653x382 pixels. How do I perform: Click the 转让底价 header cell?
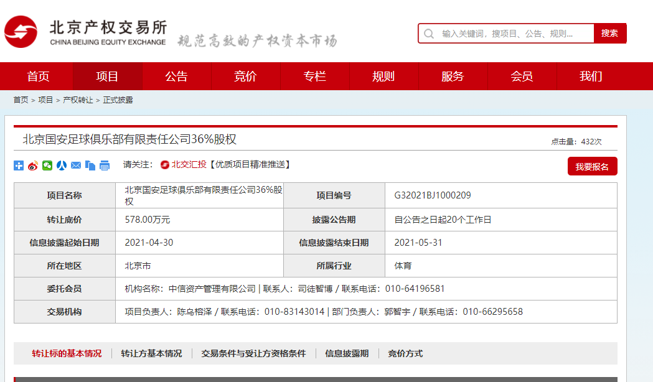(65, 220)
